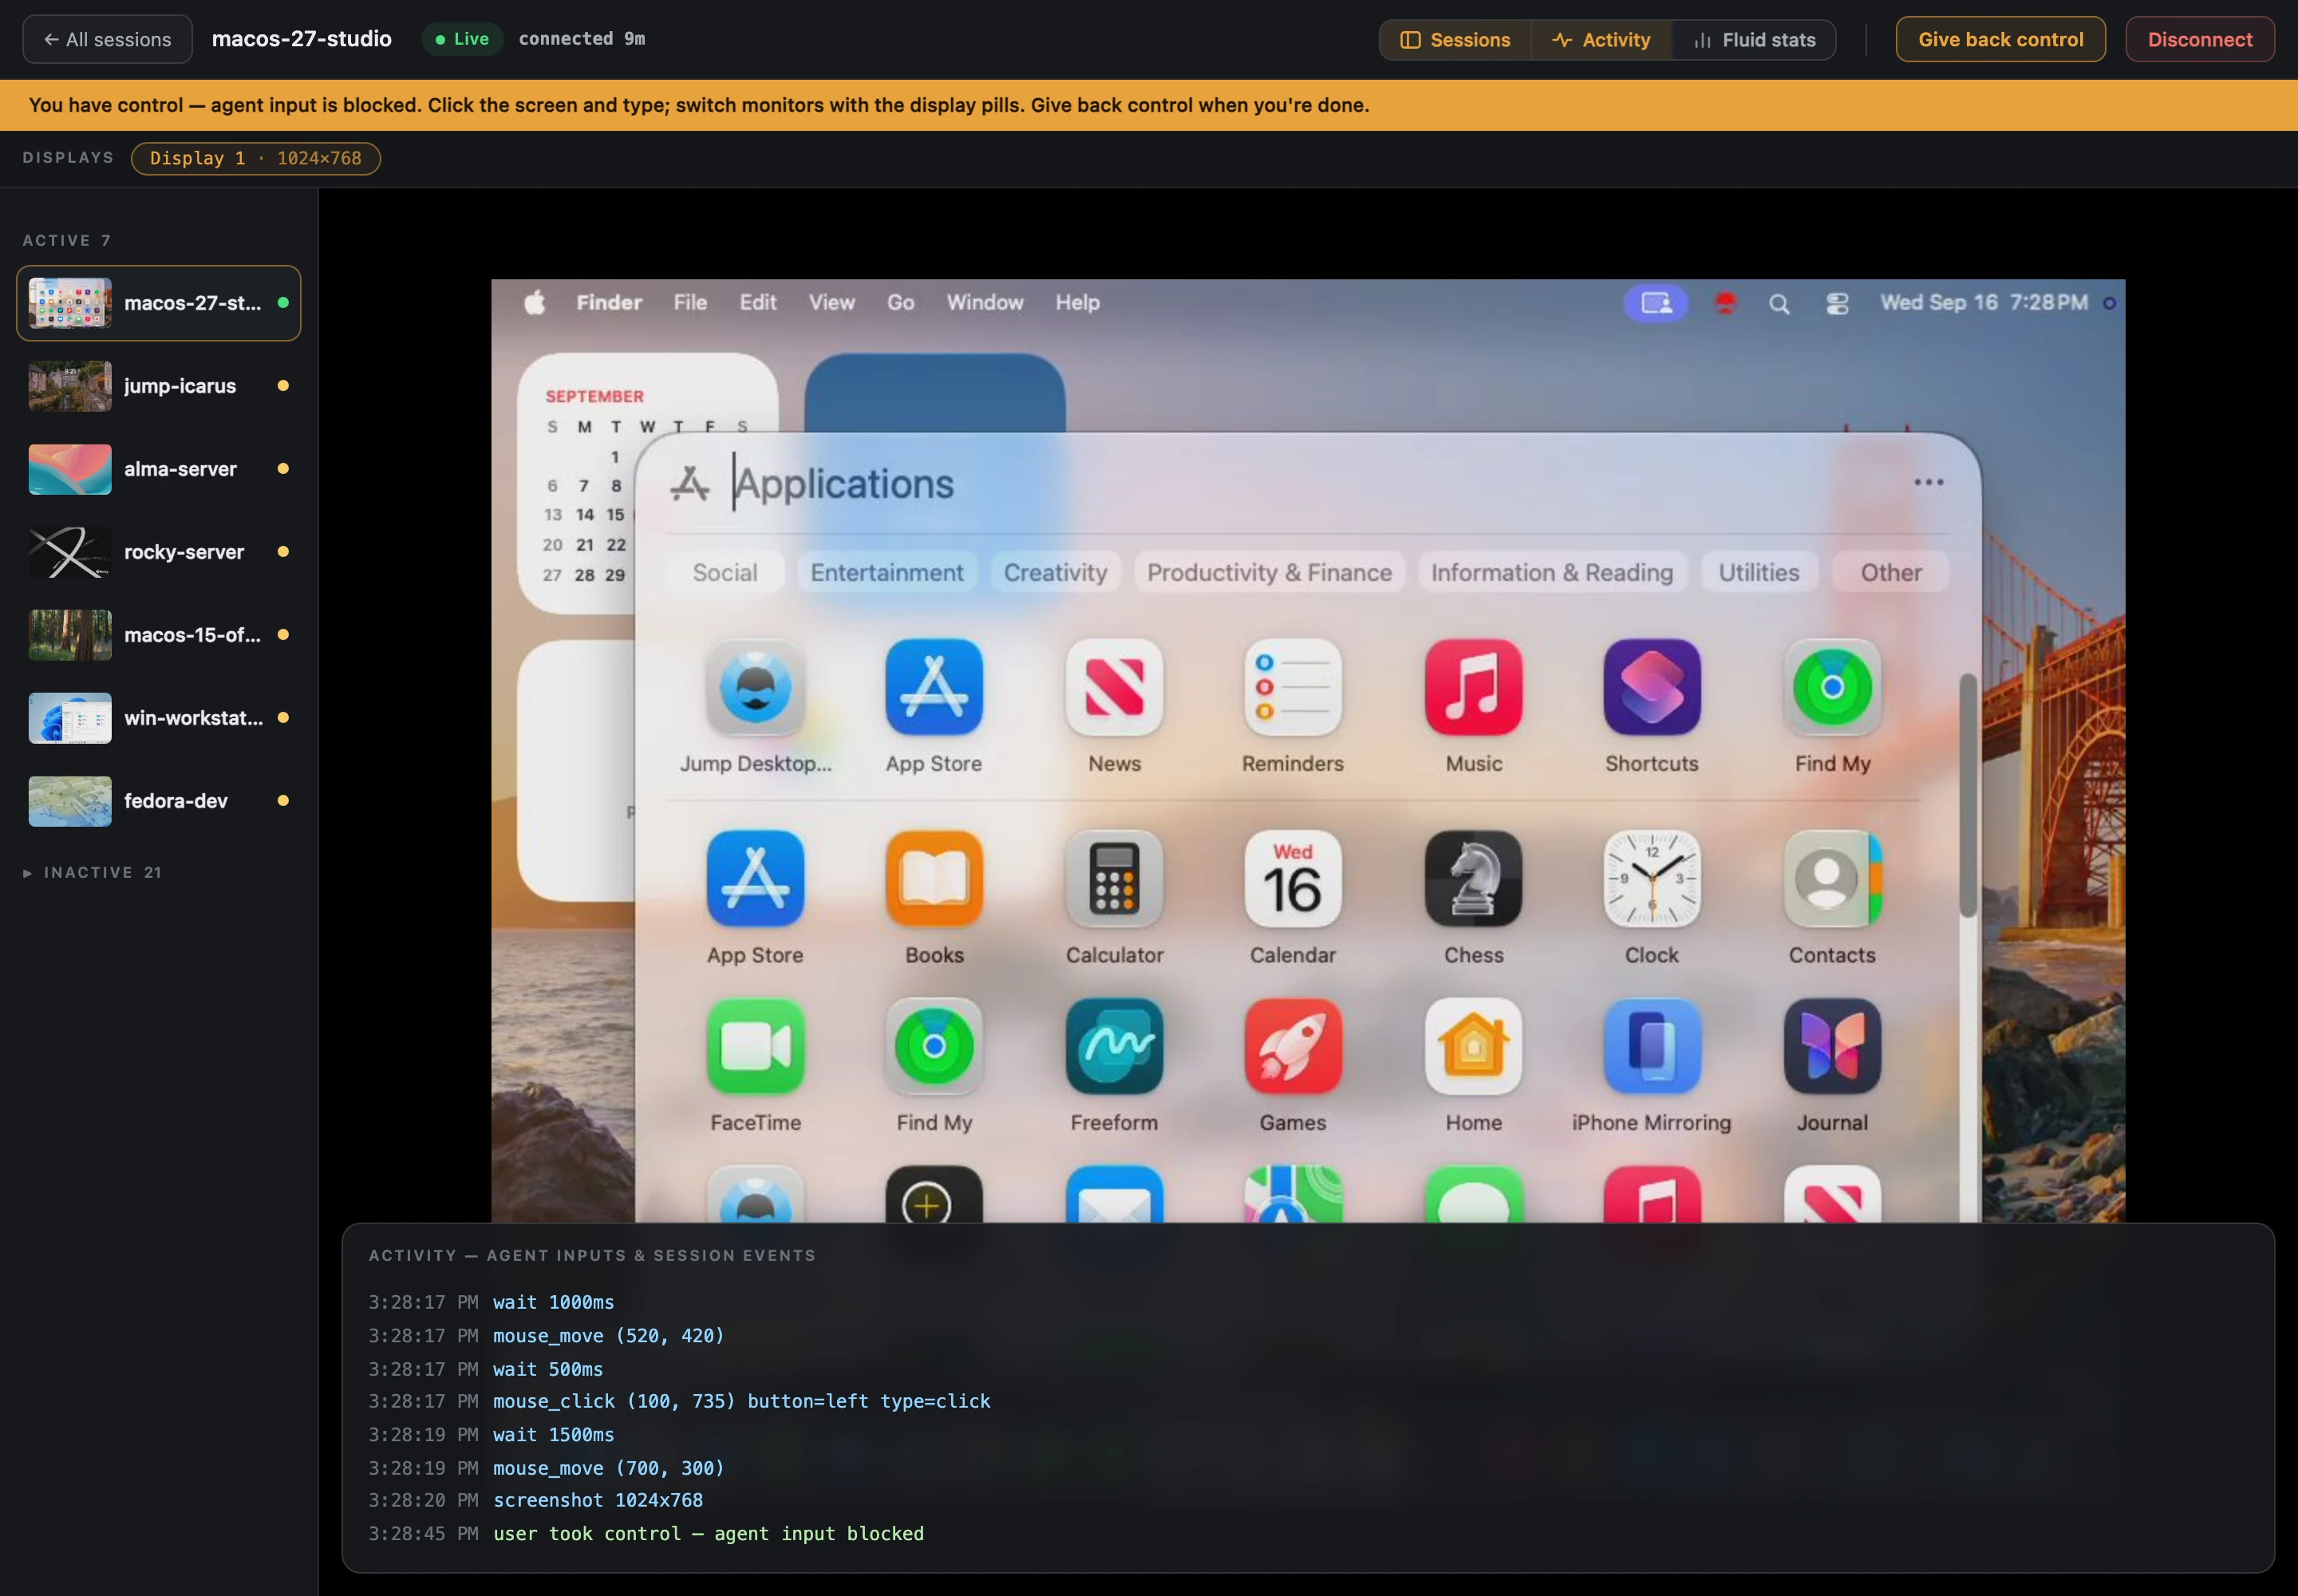The width and height of the screenshot is (2298, 1596).
Task: Switch to the macos-15-of... session
Action: click(158, 635)
